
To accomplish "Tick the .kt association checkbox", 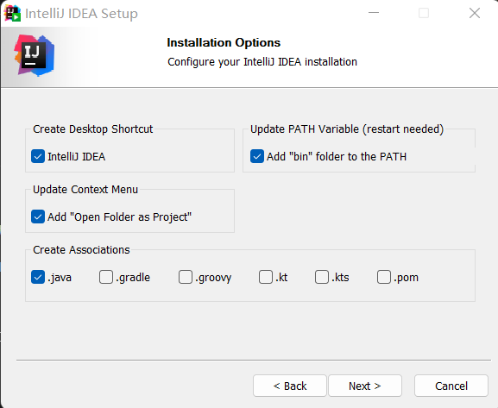I will (266, 277).
